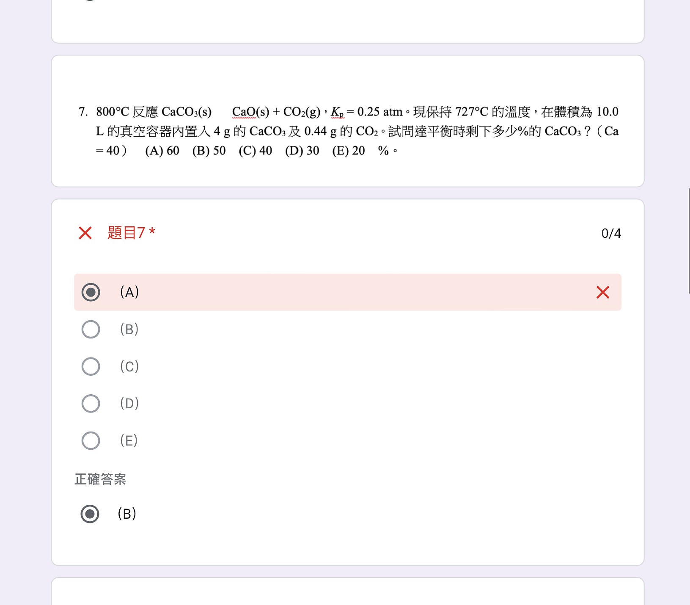690x605 pixels.
Task: Click the 0/4 score label
Action: (611, 234)
